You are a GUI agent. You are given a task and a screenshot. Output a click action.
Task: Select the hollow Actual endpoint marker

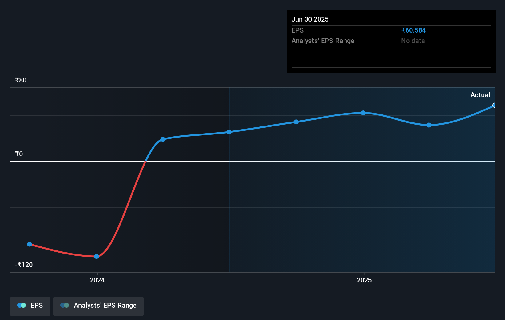coord(494,106)
